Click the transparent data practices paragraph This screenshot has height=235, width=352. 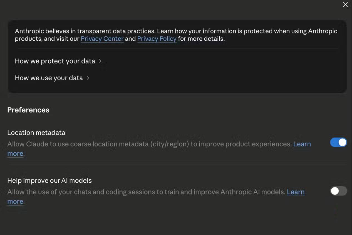point(176,35)
